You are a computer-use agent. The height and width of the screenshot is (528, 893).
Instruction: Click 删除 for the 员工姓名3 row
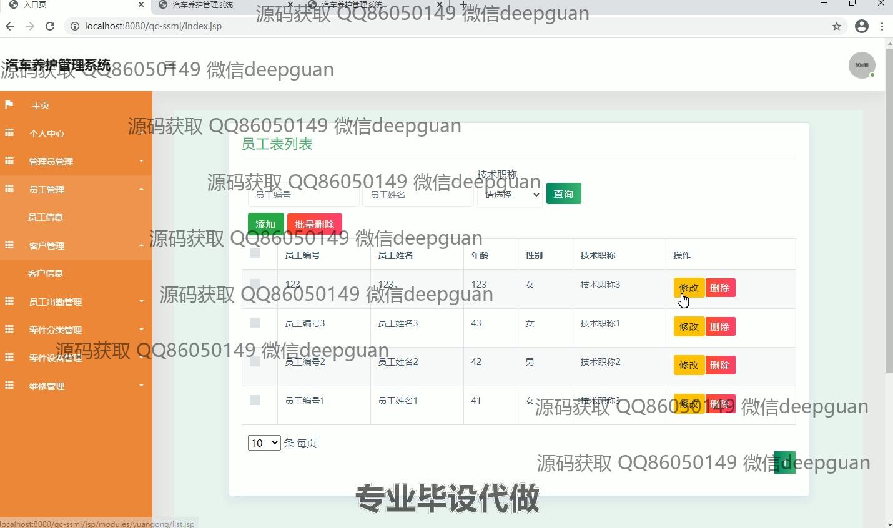[x=720, y=326]
